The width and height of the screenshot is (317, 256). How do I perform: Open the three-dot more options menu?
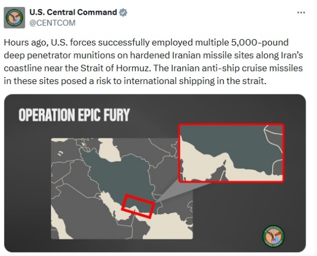[301, 12]
